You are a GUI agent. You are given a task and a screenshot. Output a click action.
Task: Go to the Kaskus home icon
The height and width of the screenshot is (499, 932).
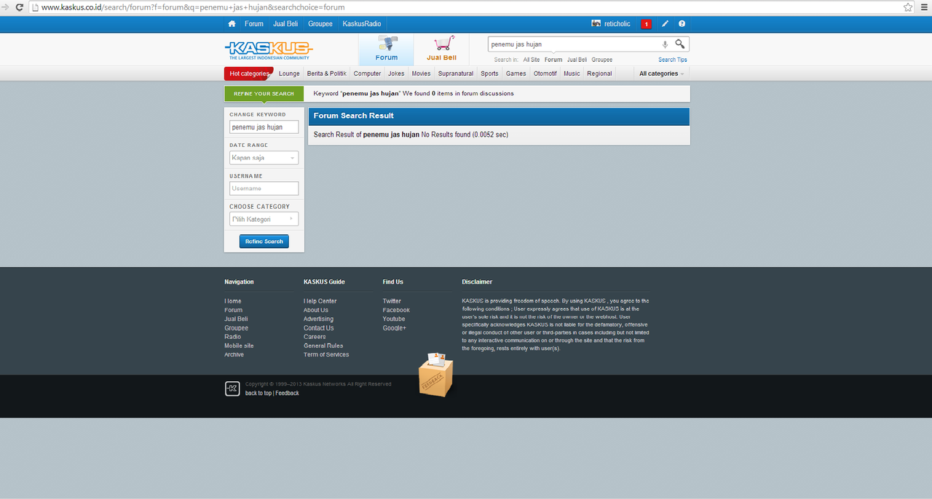click(x=232, y=24)
